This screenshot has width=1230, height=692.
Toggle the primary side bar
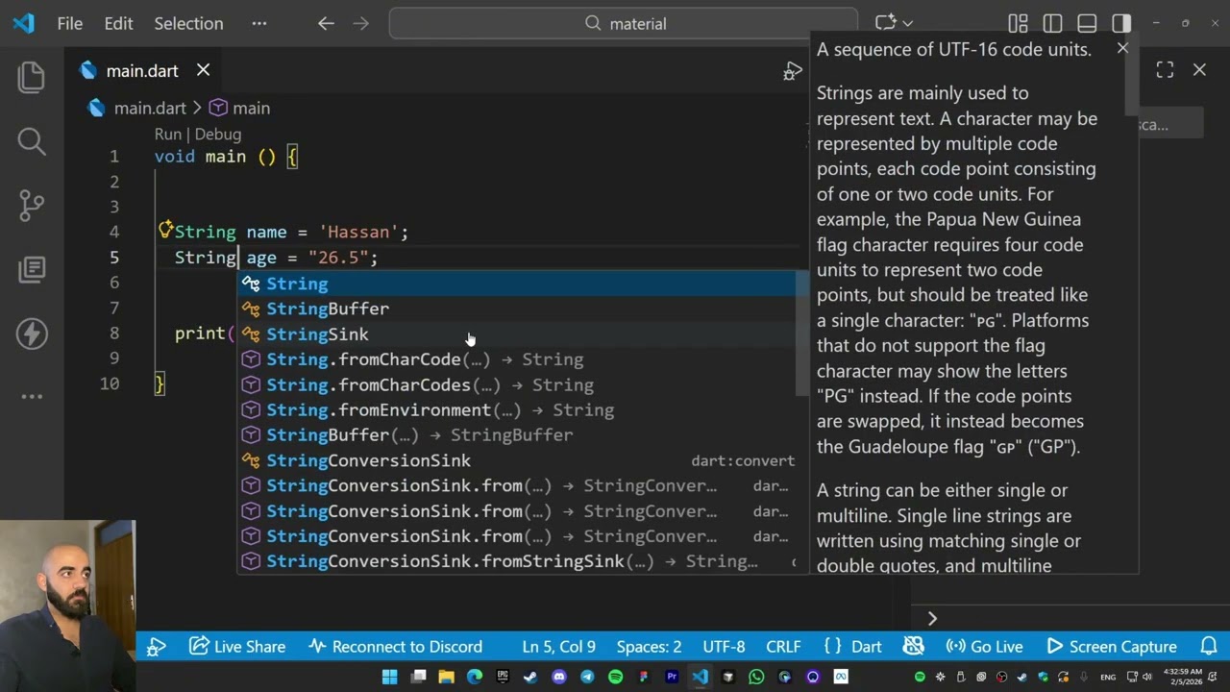pos(1052,23)
